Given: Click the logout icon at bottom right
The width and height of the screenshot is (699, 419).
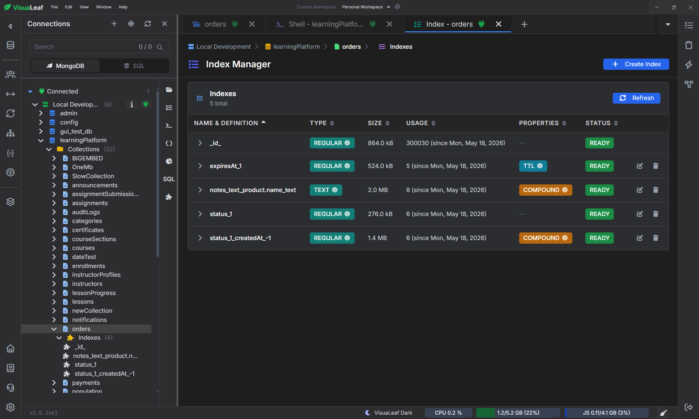Looking at the screenshot, I should pyautogui.click(x=689, y=407).
